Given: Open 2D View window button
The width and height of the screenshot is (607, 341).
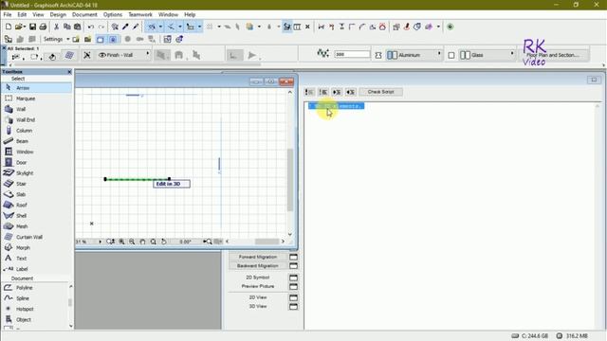Looking at the screenshot, I should coord(293,297).
